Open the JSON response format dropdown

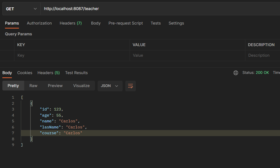pyautogui.click(x=110, y=86)
